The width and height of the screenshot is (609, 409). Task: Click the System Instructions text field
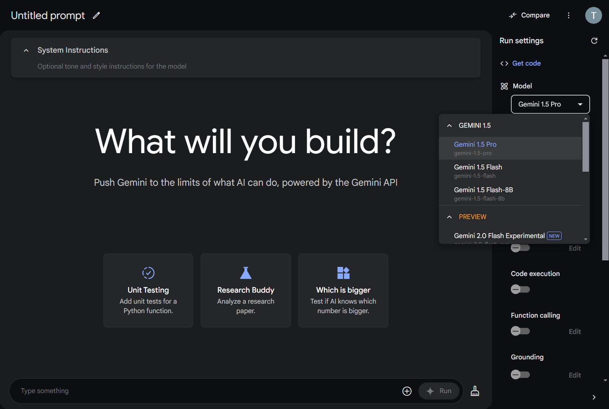246,66
